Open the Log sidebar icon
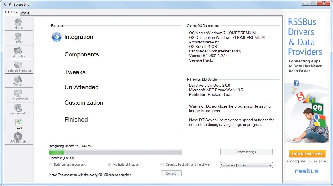 click(19, 124)
